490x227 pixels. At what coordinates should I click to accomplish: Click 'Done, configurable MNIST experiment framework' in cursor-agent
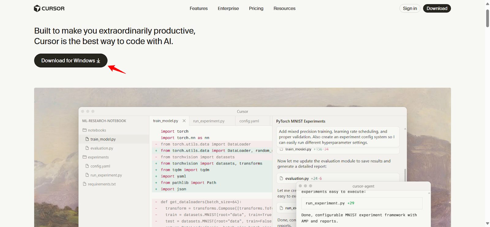pyautogui.click(x=359, y=218)
